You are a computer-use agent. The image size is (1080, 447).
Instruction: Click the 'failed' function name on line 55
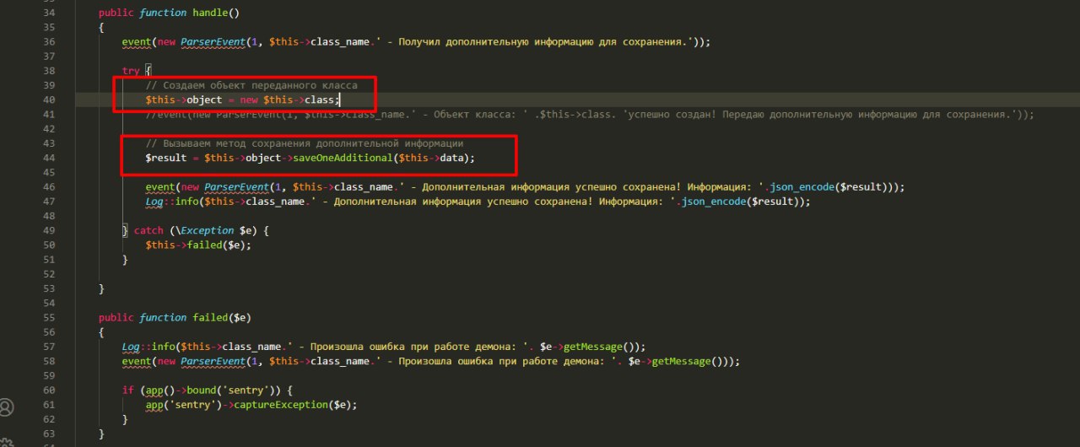[208, 317]
